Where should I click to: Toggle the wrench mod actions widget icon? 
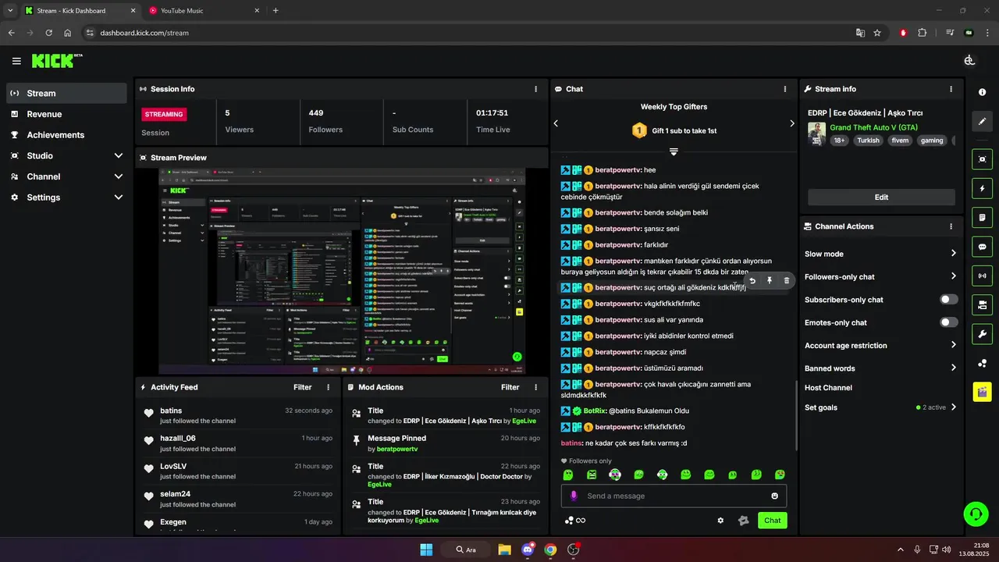tap(982, 334)
